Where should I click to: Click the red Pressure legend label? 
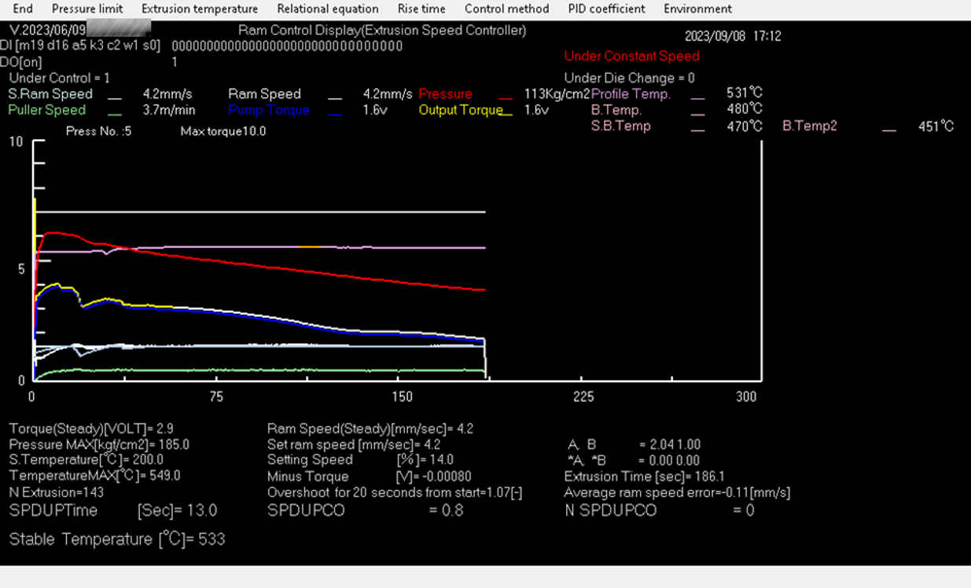(445, 94)
